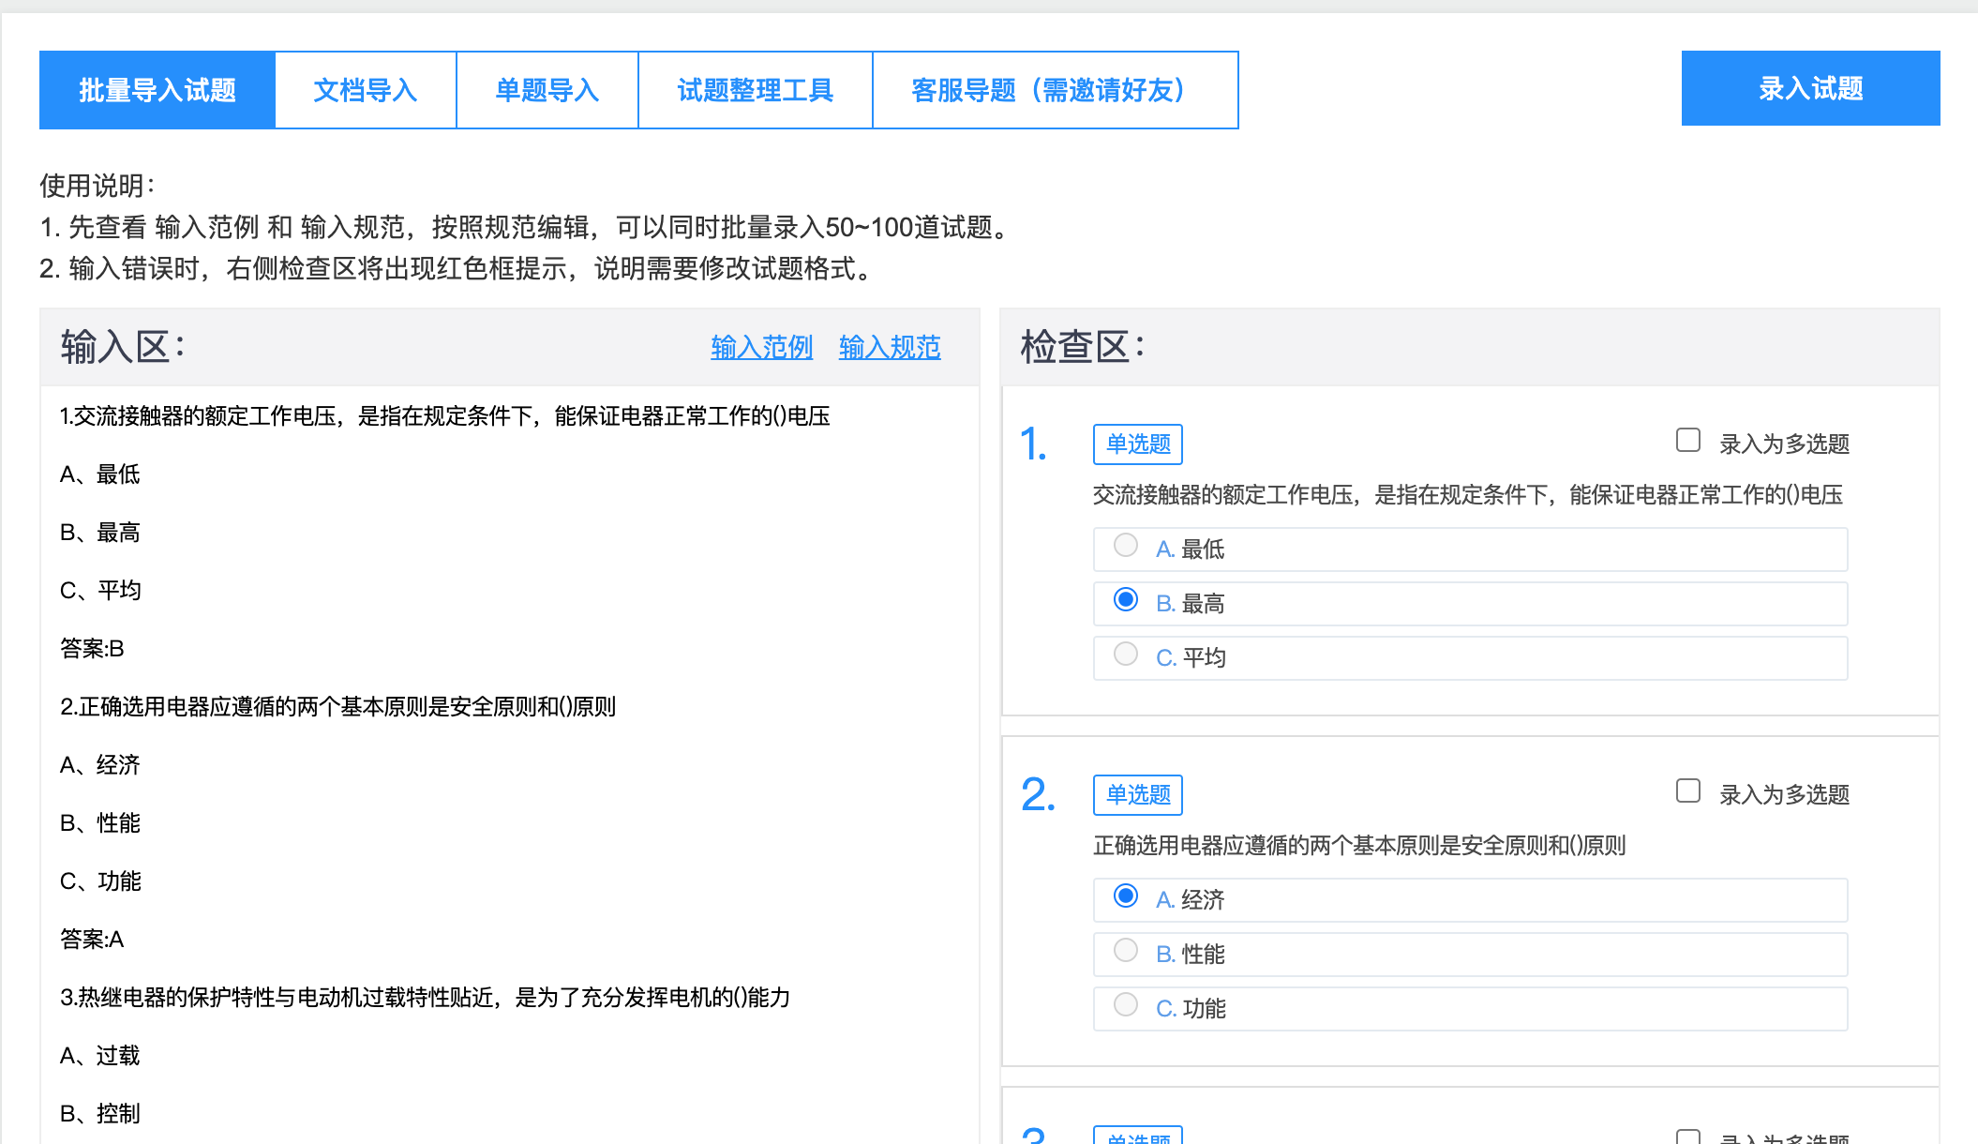Click the 录入试题 button

point(1809,88)
